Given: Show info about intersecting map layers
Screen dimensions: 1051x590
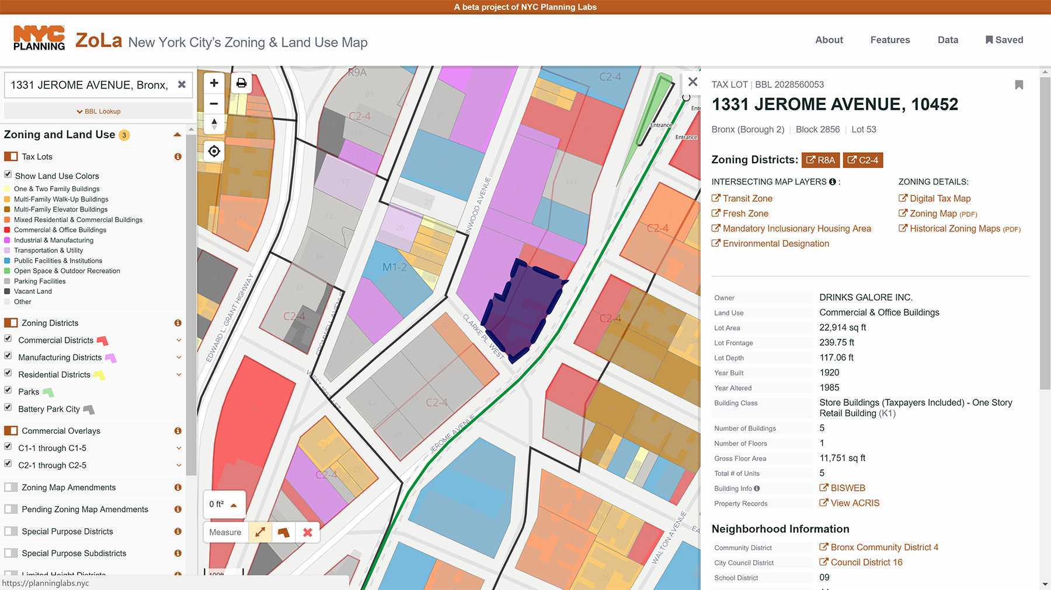Looking at the screenshot, I should pyautogui.click(x=832, y=182).
